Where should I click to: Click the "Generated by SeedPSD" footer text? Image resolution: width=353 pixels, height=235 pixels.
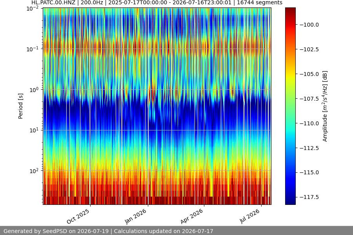[108, 231]
